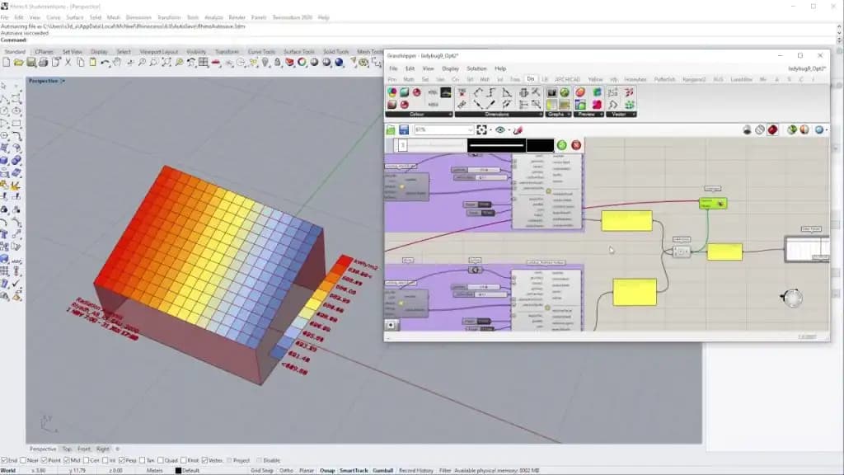The width and height of the screenshot is (844, 475).
Task: Click Custom Preview component icon in Grasshopper ribbon
Action: [579, 92]
